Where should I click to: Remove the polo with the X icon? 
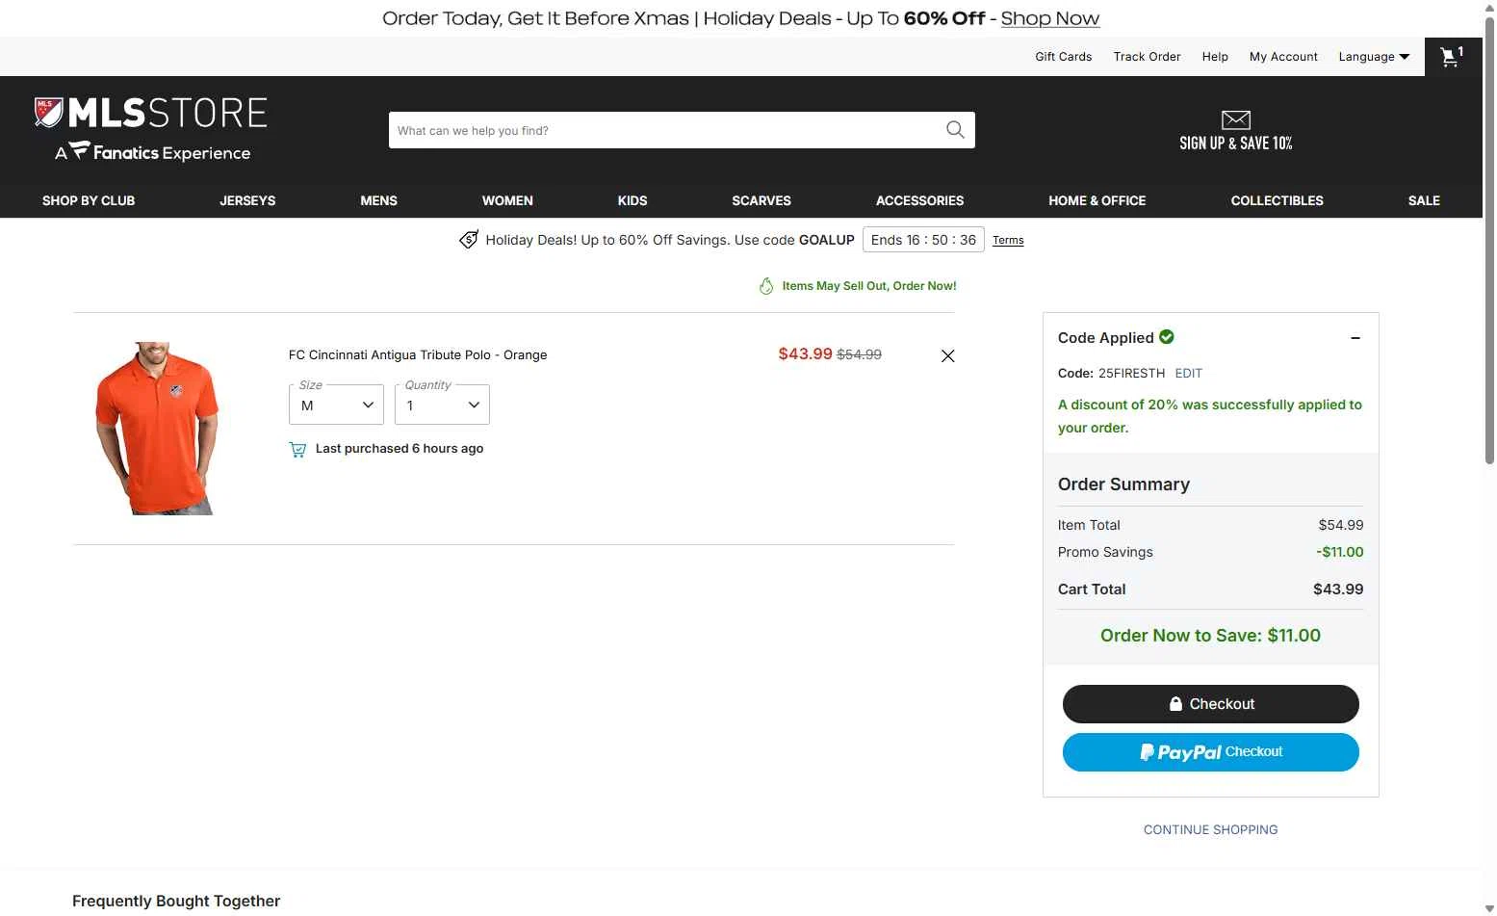click(x=947, y=355)
